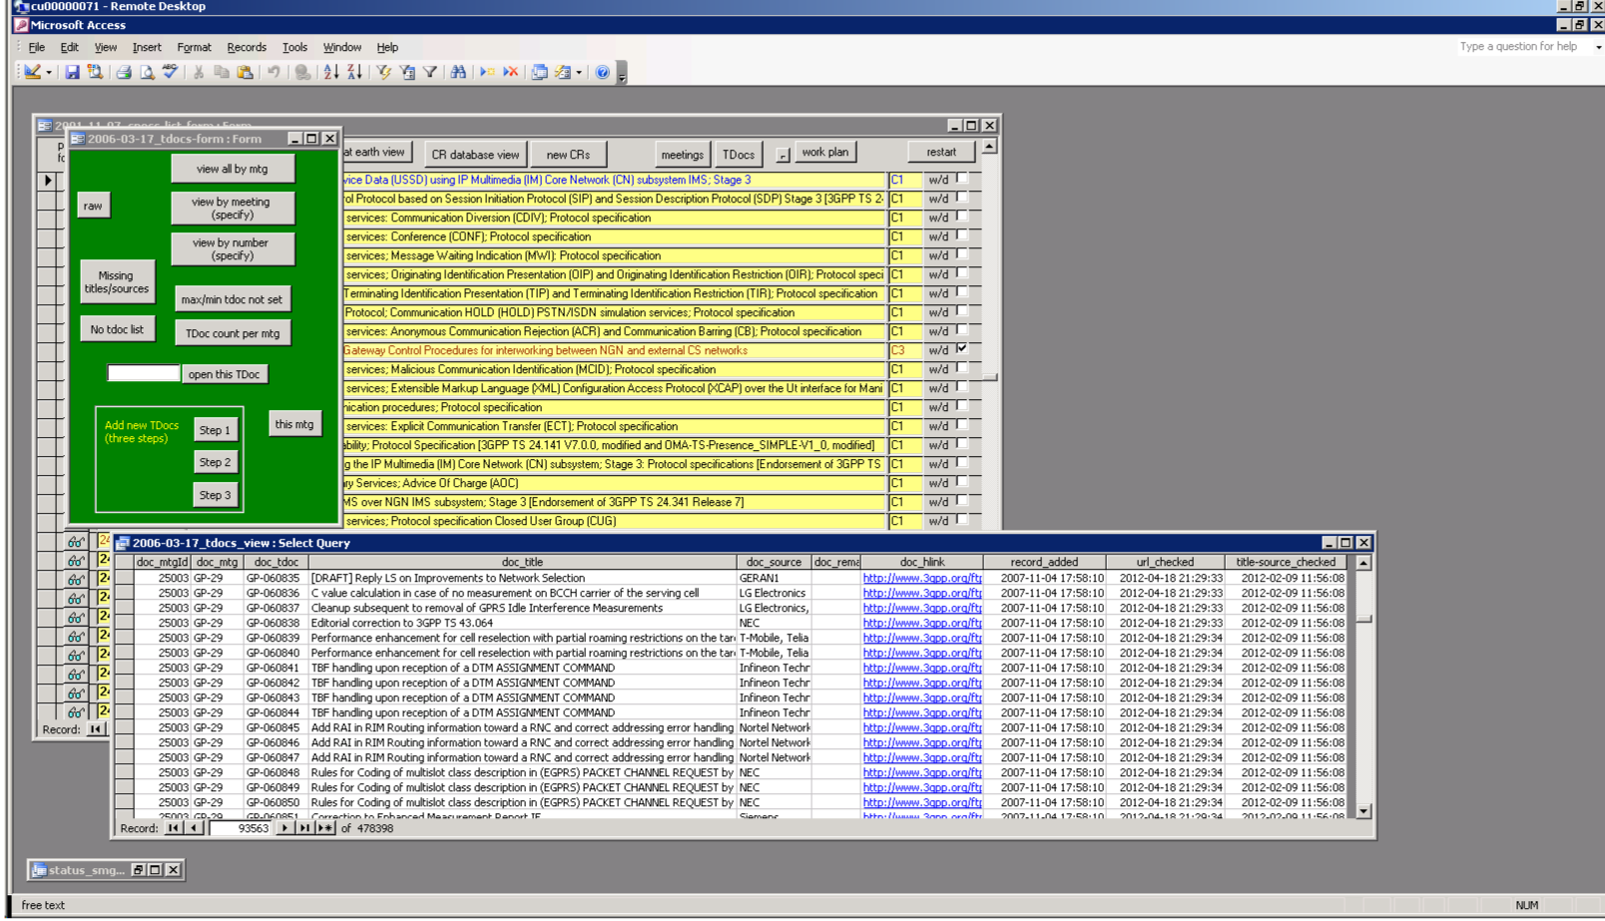Click the Sort Ascending icon
Viewport: 1605px width, 921px height.
(x=330, y=73)
